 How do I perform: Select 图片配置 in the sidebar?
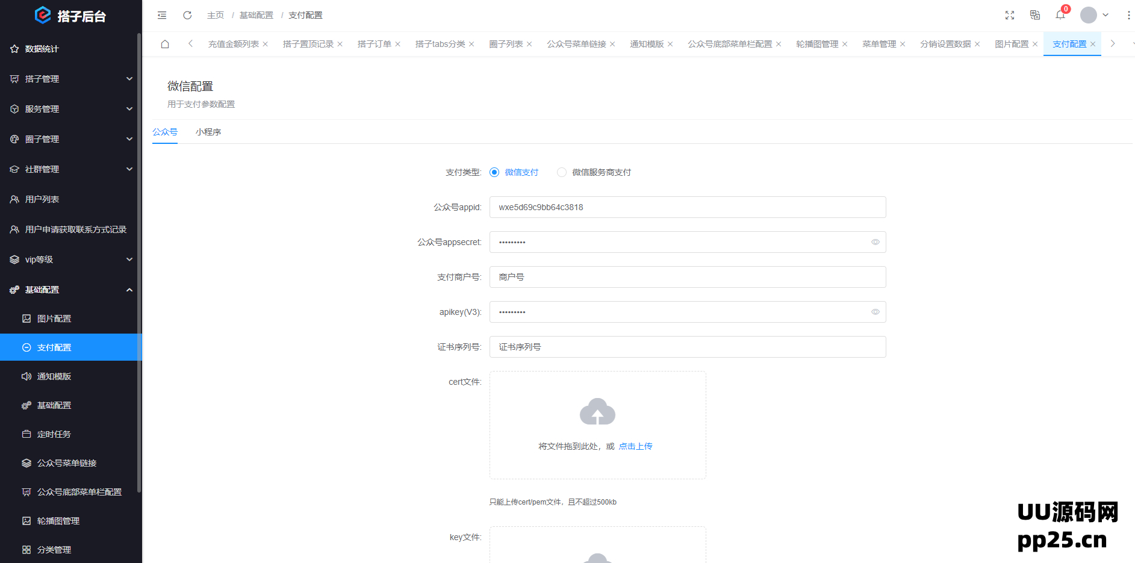[x=55, y=318]
